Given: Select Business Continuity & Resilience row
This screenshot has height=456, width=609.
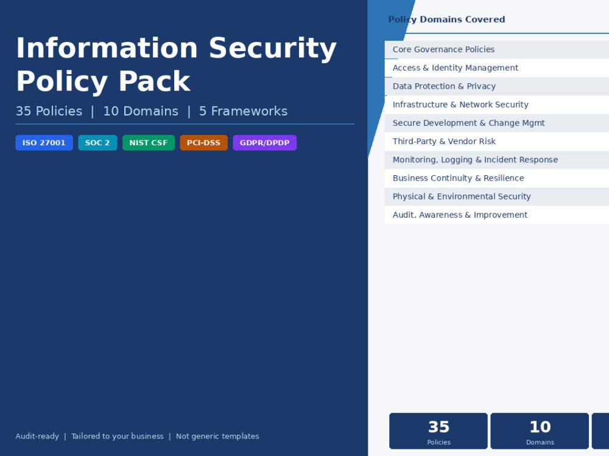Looking at the screenshot, I should point(497,178).
